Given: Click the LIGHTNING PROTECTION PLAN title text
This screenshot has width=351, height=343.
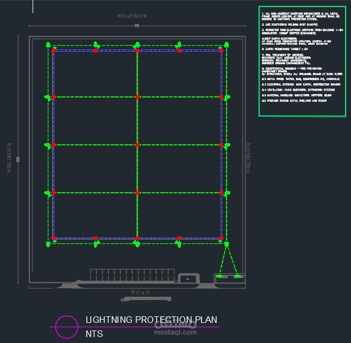Looking at the screenshot, I should [x=152, y=320].
